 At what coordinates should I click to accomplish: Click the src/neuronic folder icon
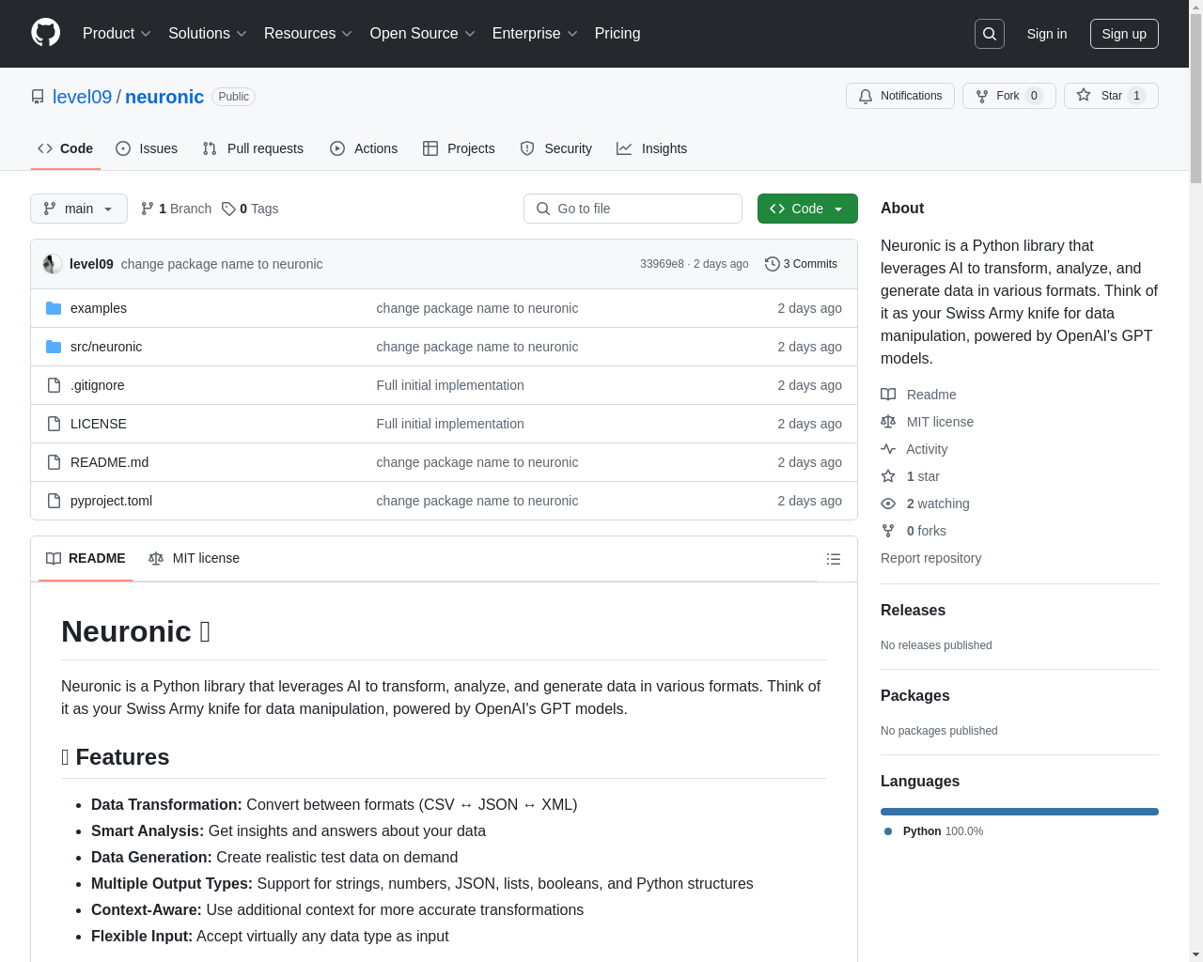coord(54,347)
